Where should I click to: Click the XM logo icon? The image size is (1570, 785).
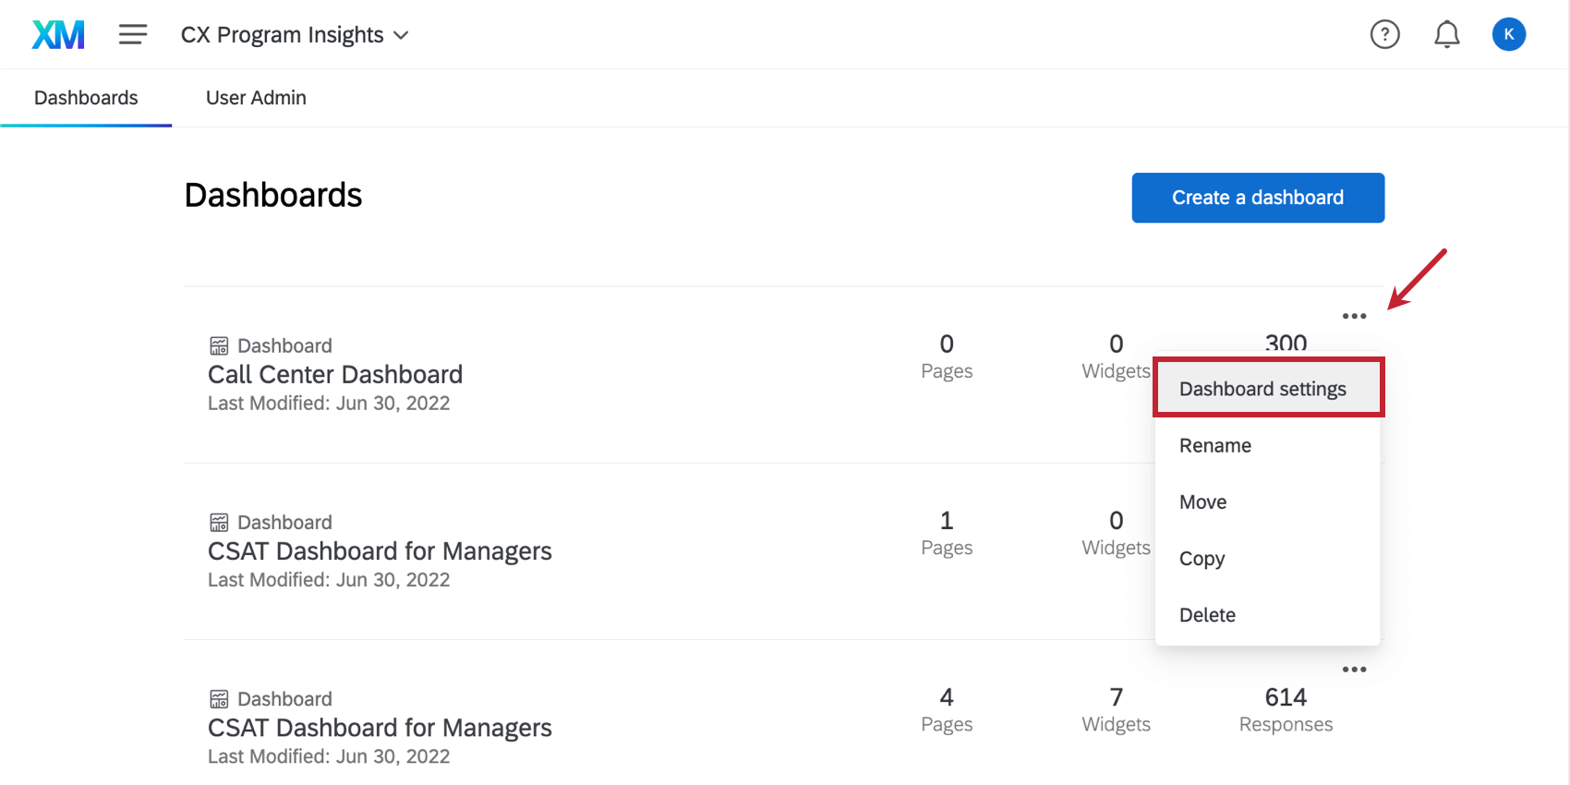coord(58,35)
